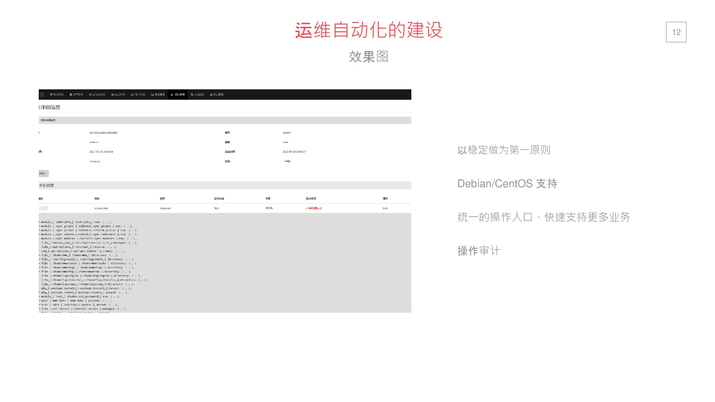The width and height of the screenshot is (715, 402).
Task: Click the bullet 操作审计
Action: pyautogui.click(x=479, y=251)
